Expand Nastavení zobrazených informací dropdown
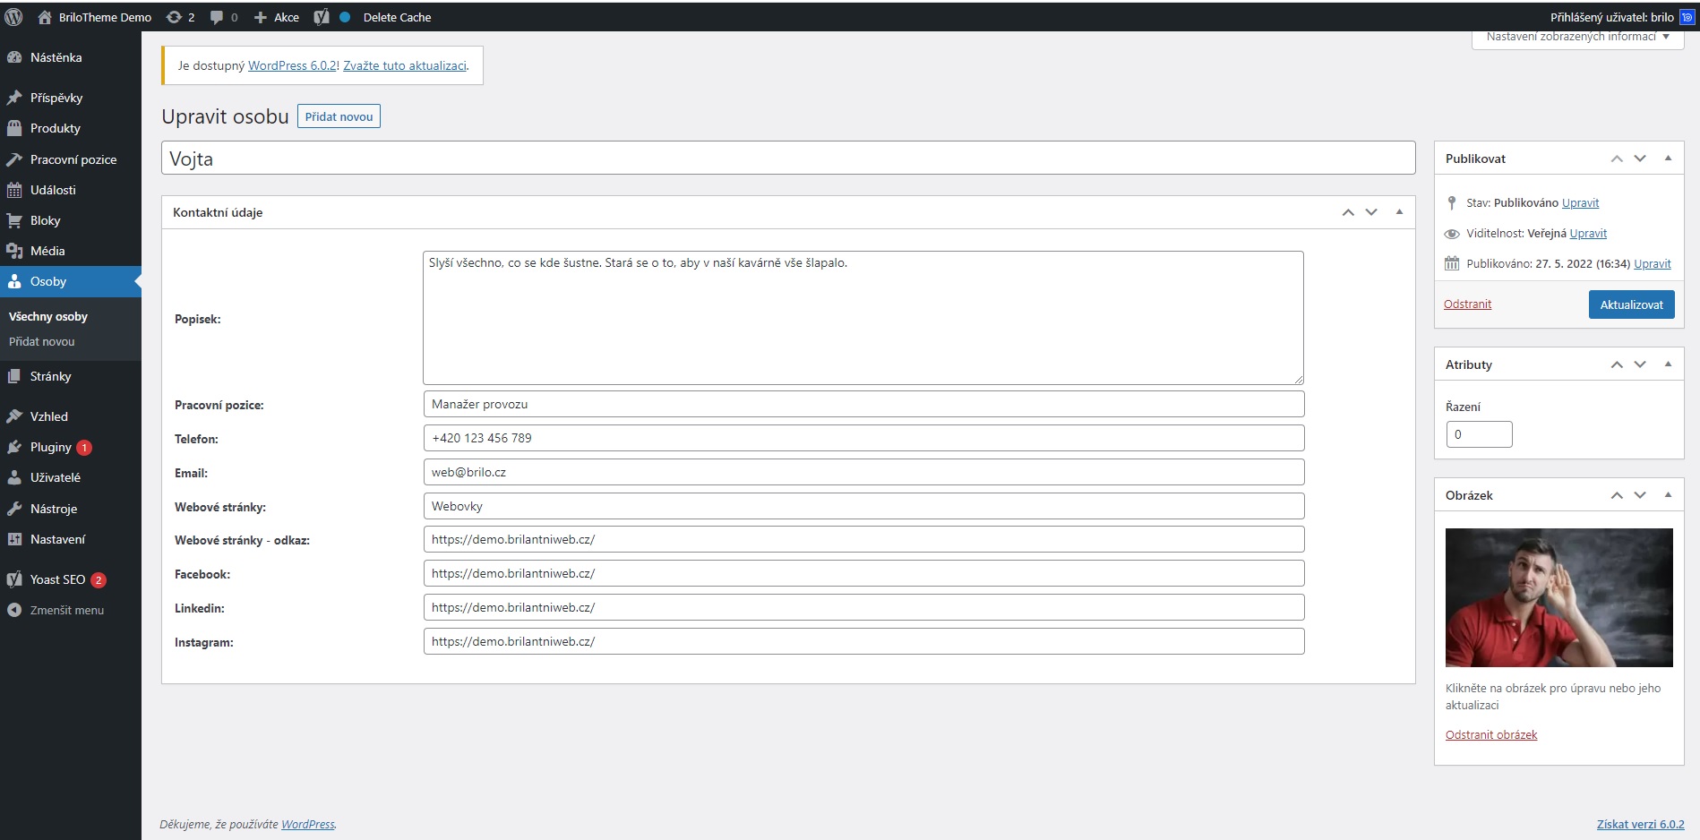1700x840 pixels. (1577, 38)
